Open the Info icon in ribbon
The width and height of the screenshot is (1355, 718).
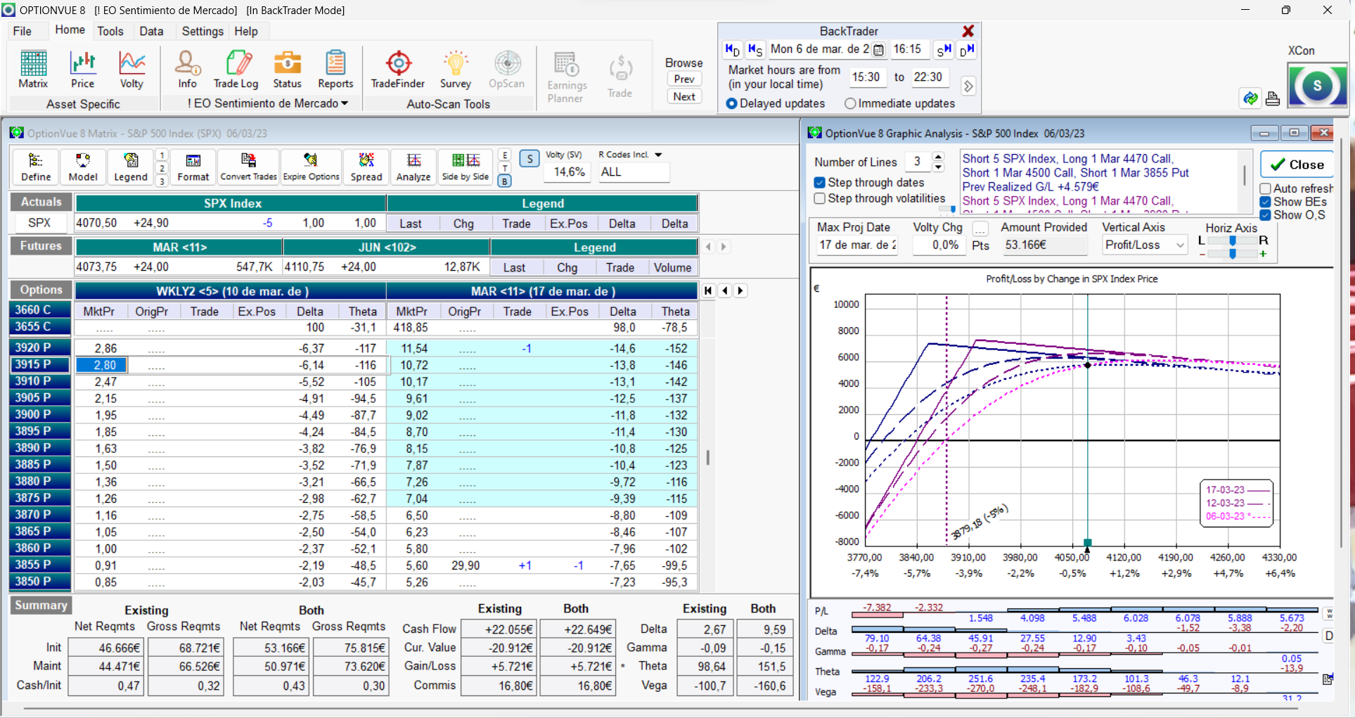point(187,70)
